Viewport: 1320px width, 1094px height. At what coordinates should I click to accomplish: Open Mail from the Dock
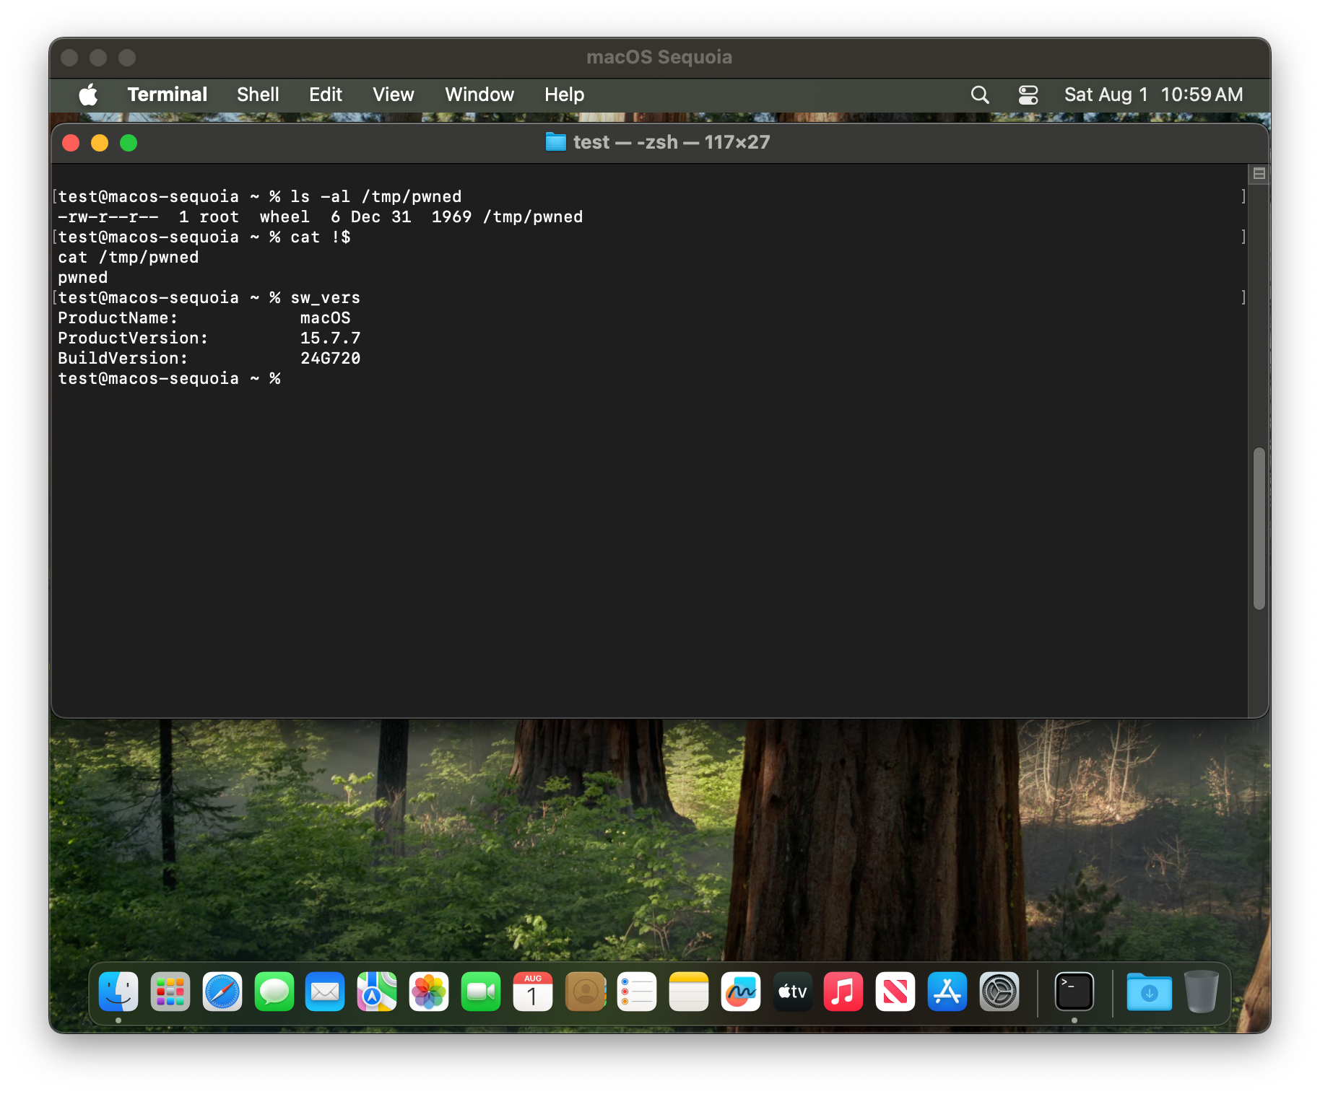[x=325, y=992]
